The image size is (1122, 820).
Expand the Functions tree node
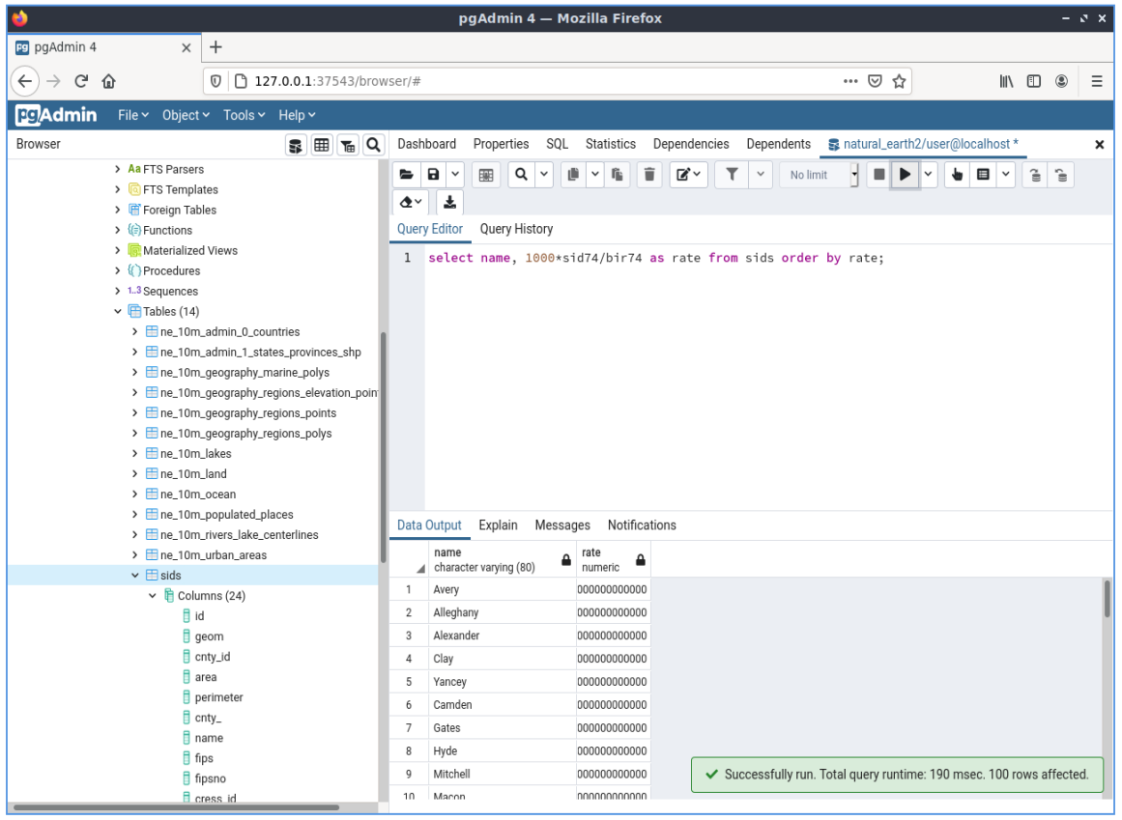point(117,230)
